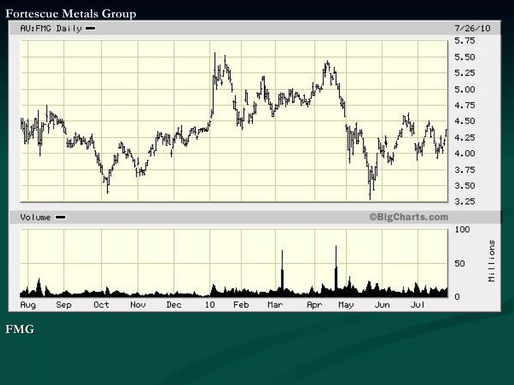This screenshot has width=514, height=385.
Task: Click the price legend marker beside Daily
Action: (90, 28)
